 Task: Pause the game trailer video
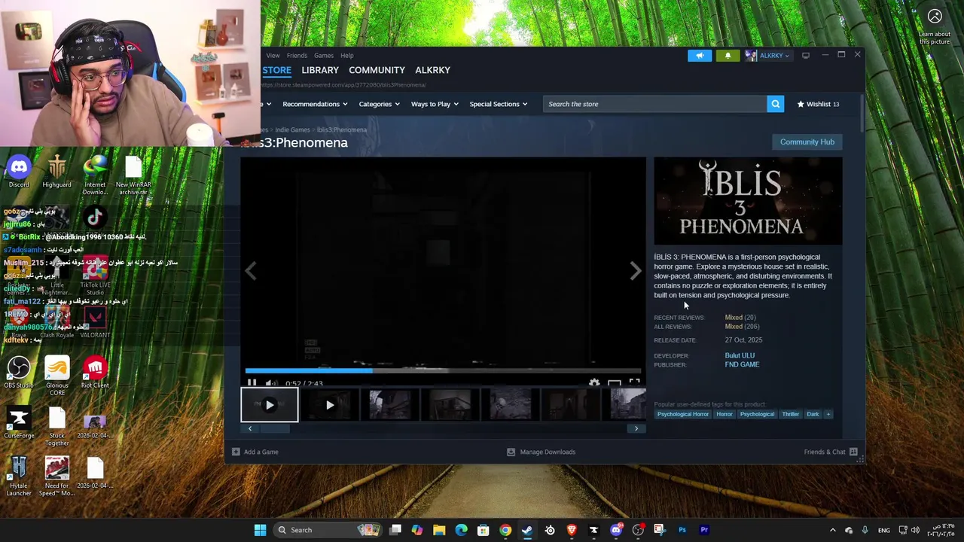(x=252, y=383)
